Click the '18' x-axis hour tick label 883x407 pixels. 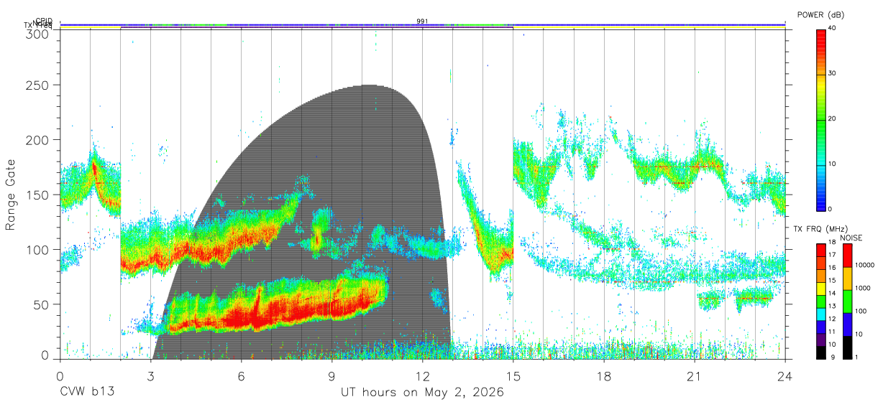(x=603, y=375)
